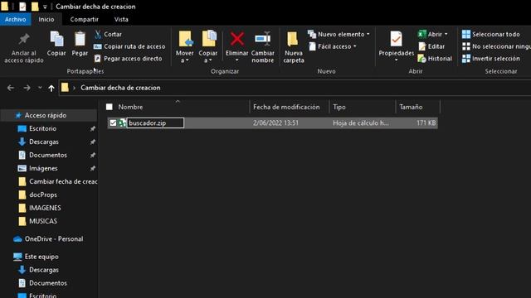Switch to the Vista ribbon tab
This screenshot has height=298, width=531.
[x=121, y=19]
